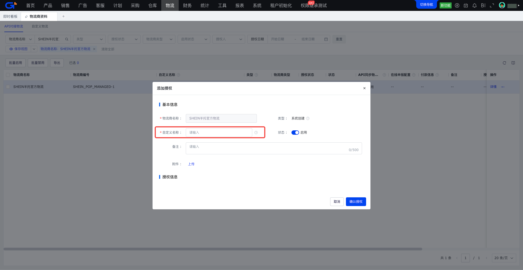Go to previous page arrow

tap(457, 258)
